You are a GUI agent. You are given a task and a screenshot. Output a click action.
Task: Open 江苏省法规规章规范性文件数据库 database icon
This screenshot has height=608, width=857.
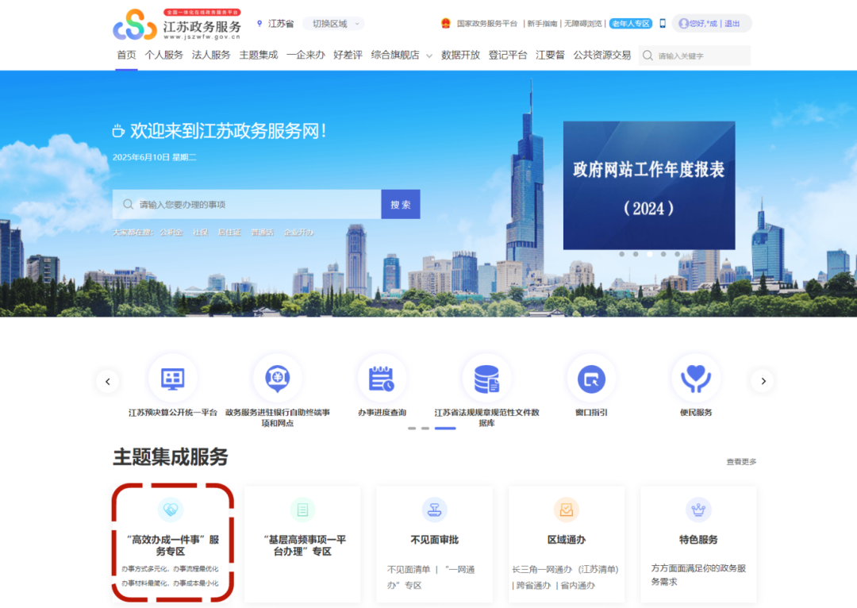click(x=486, y=379)
